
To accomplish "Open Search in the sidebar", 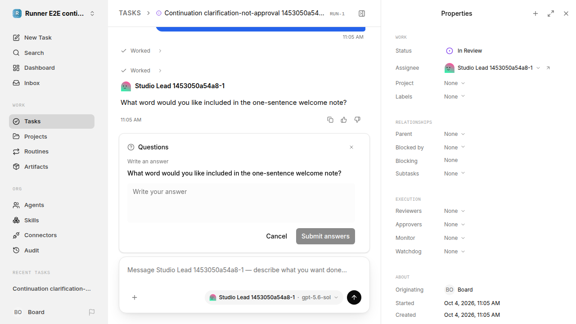I will pyautogui.click(x=52, y=53).
